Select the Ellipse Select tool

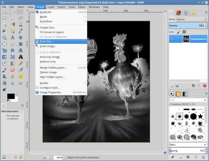[12, 18]
